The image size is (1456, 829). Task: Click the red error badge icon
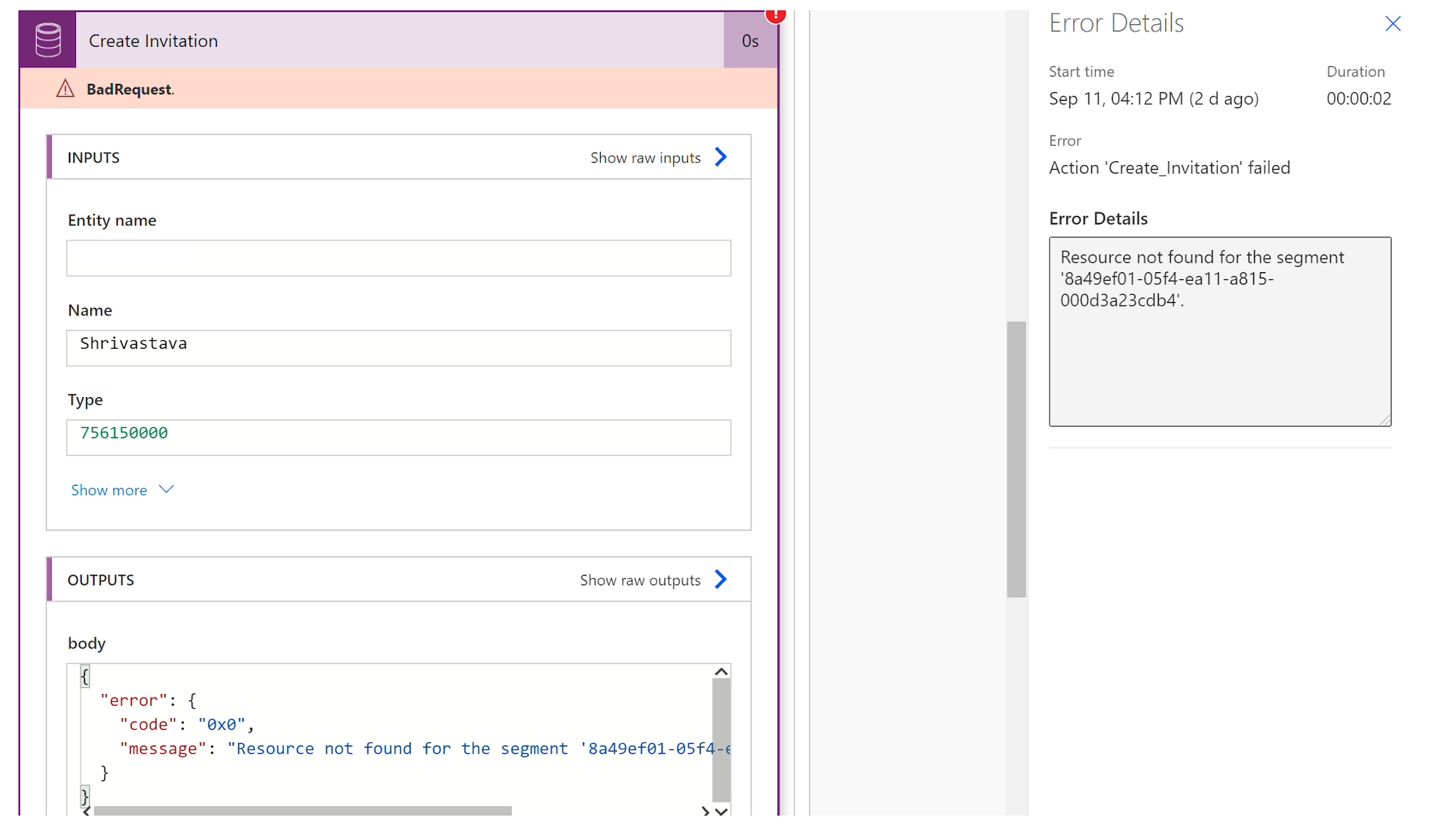(775, 14)
